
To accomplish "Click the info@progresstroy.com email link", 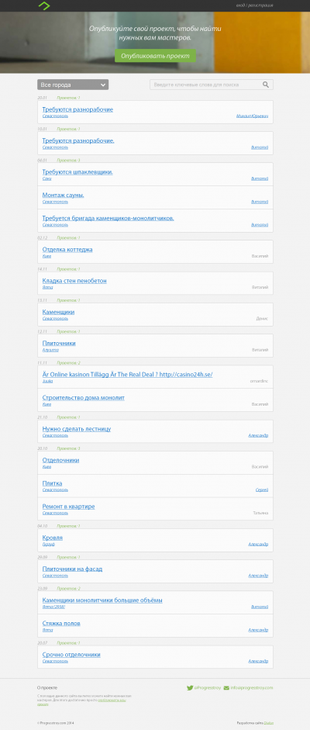I will 248,687.
